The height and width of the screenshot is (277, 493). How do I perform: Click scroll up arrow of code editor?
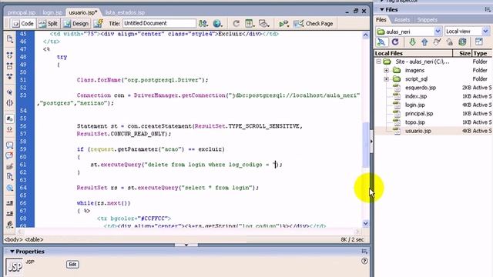pyautogui.click(x=365, y=35)
